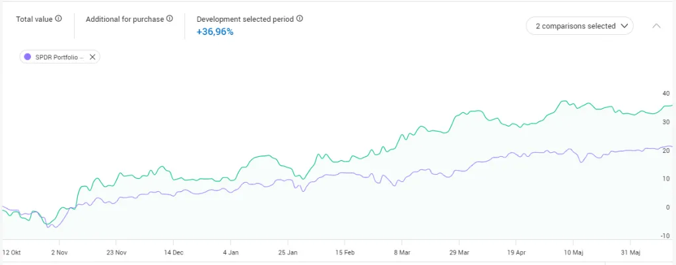Viewport: 676px width, 265px height.
Task: Click the 23 Nov date label
Action: pyautogui.click(x=116, y=252)
